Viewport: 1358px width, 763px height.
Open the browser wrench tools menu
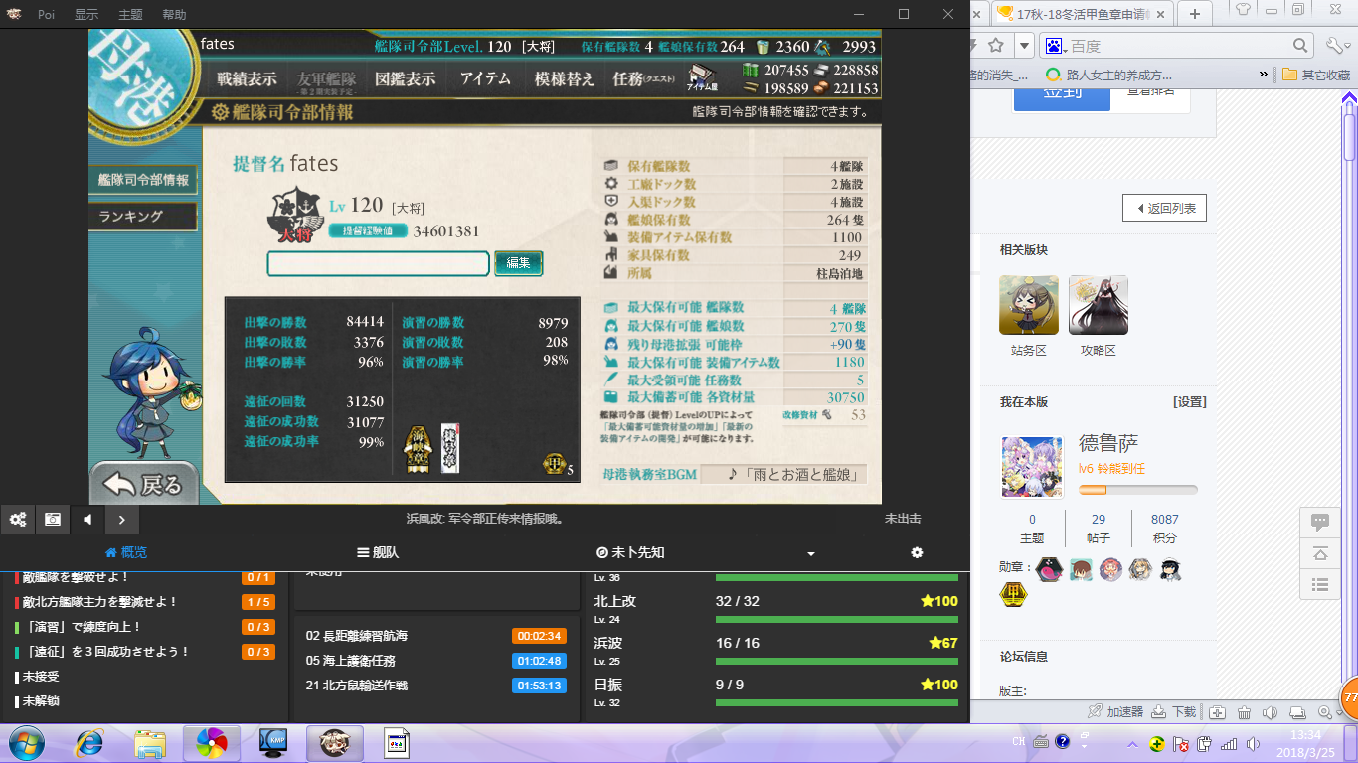click(1336, 45)
